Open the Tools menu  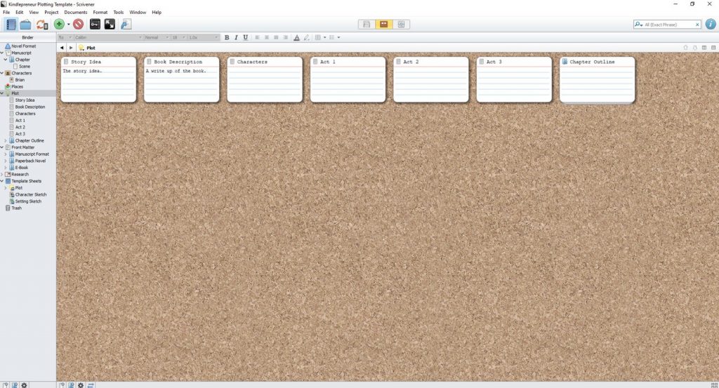[x=118, y=13]
